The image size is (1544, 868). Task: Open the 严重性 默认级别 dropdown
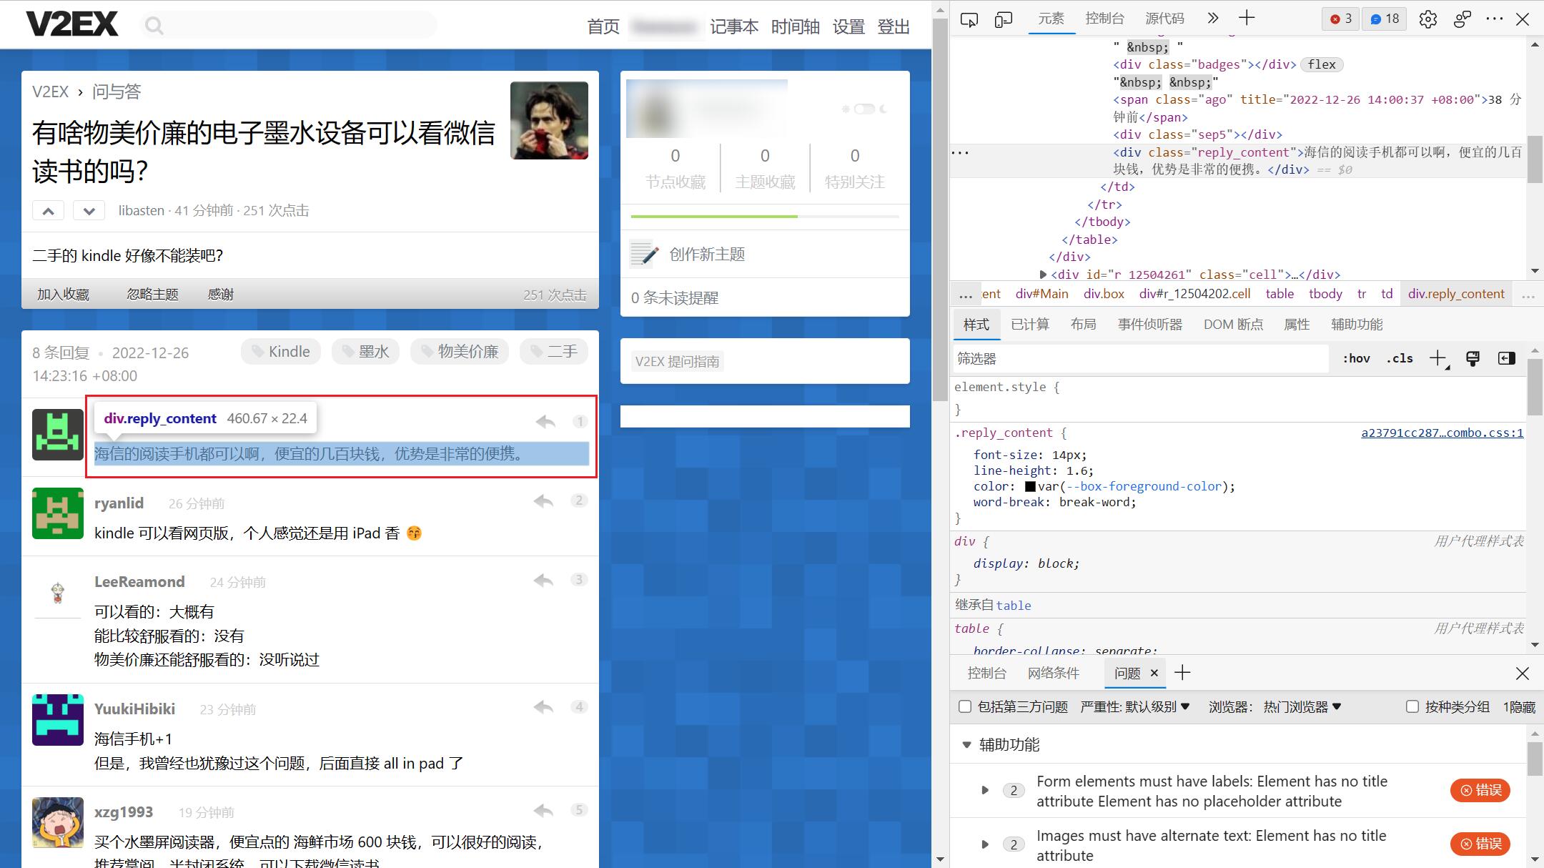coord(1135,706)
